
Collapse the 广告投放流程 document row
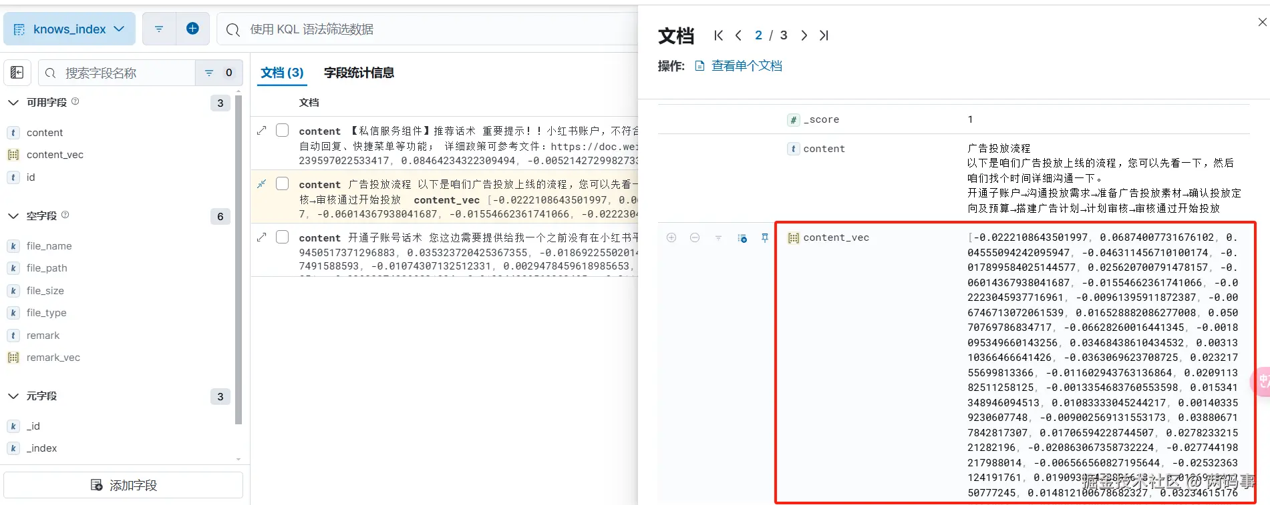click(x=262, y=183)
